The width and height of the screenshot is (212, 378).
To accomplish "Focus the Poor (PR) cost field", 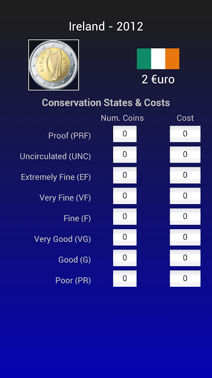I will click(185, 279).
